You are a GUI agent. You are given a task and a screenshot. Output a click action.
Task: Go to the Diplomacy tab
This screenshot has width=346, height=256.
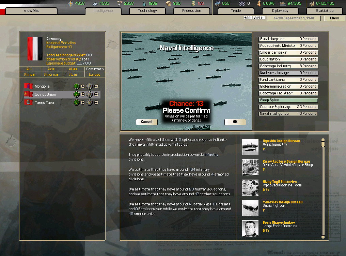(x=280, y=11)
